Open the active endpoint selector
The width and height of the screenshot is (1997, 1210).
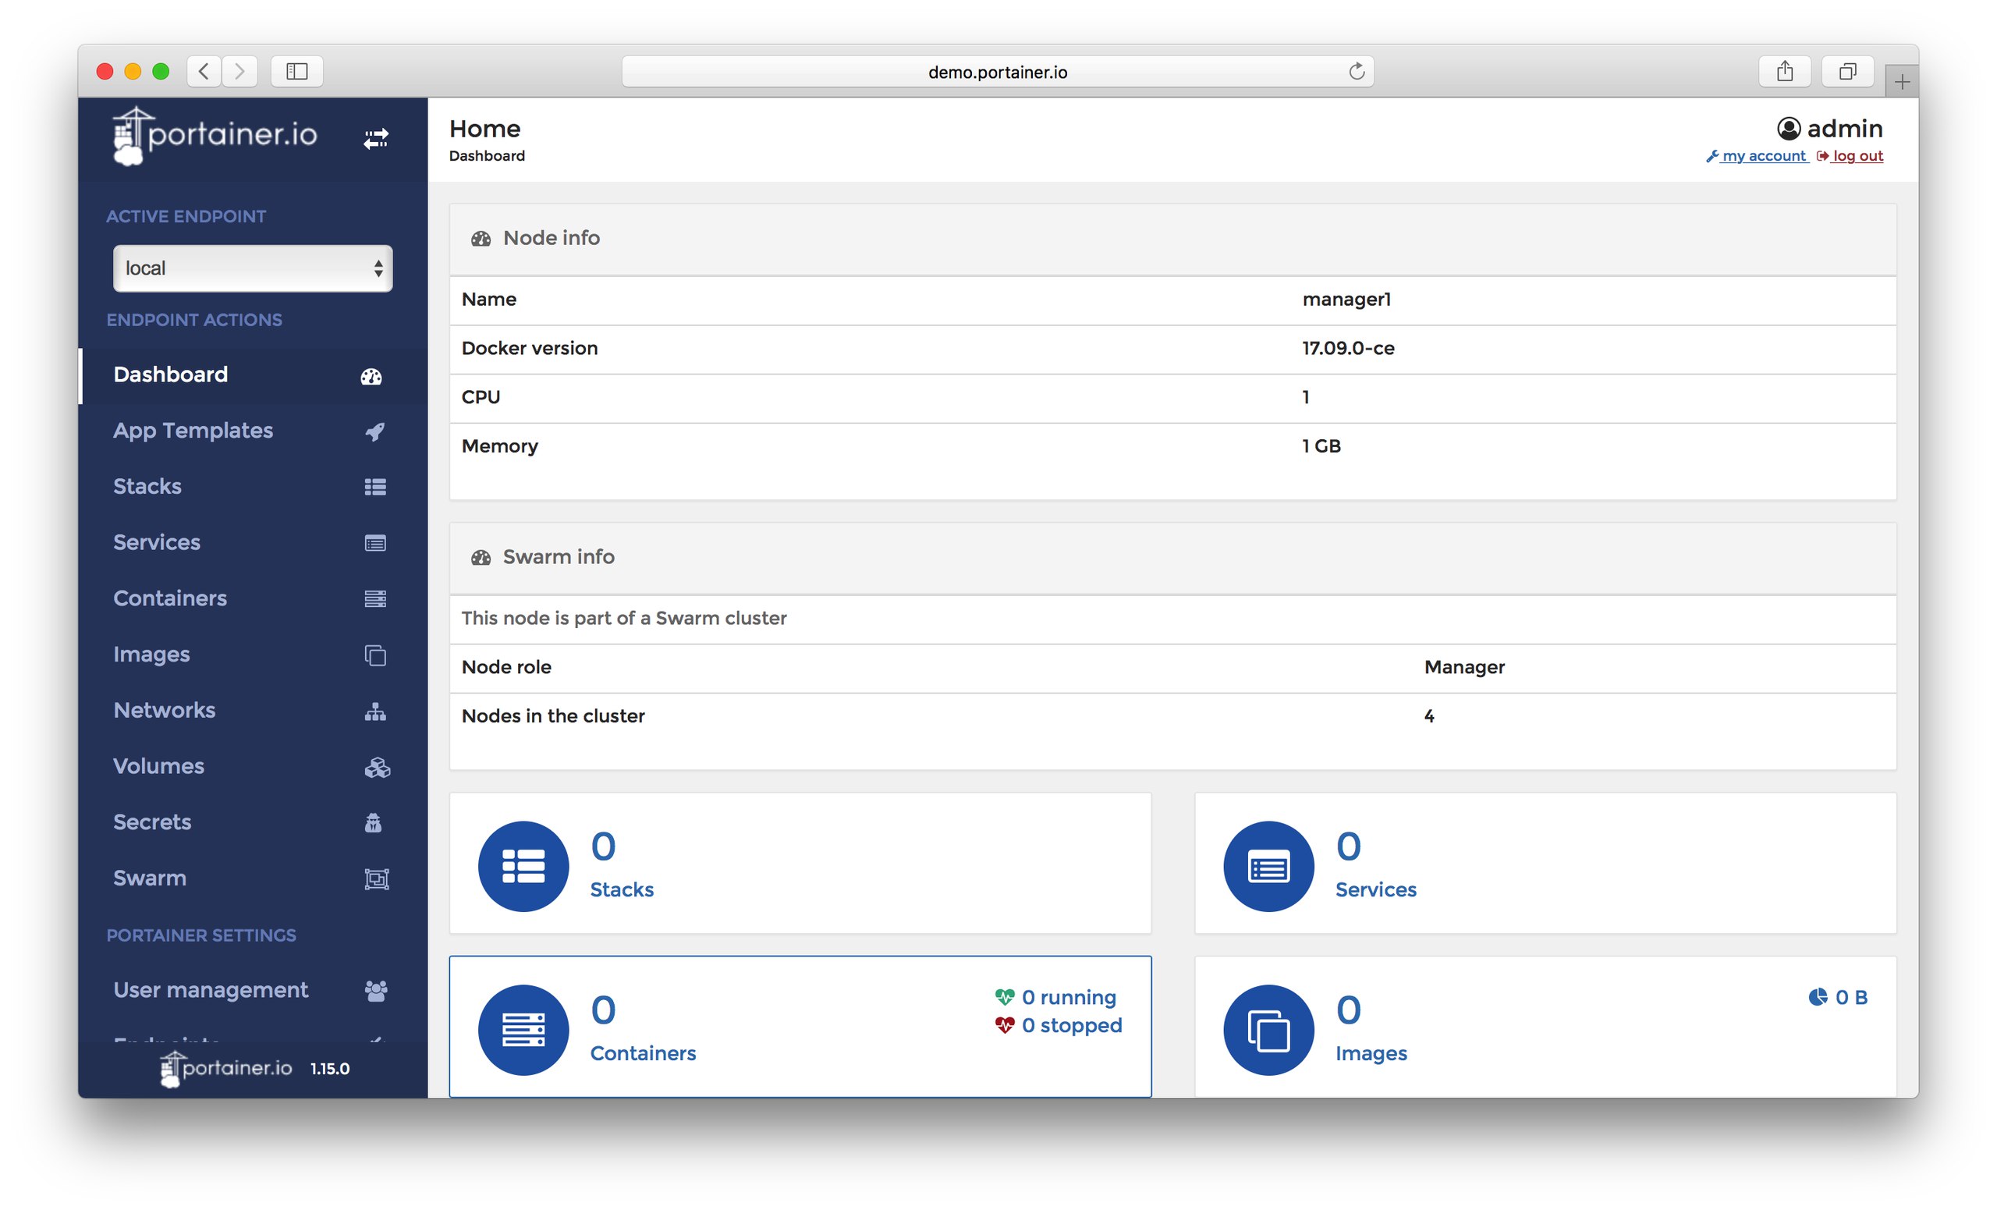252,268
